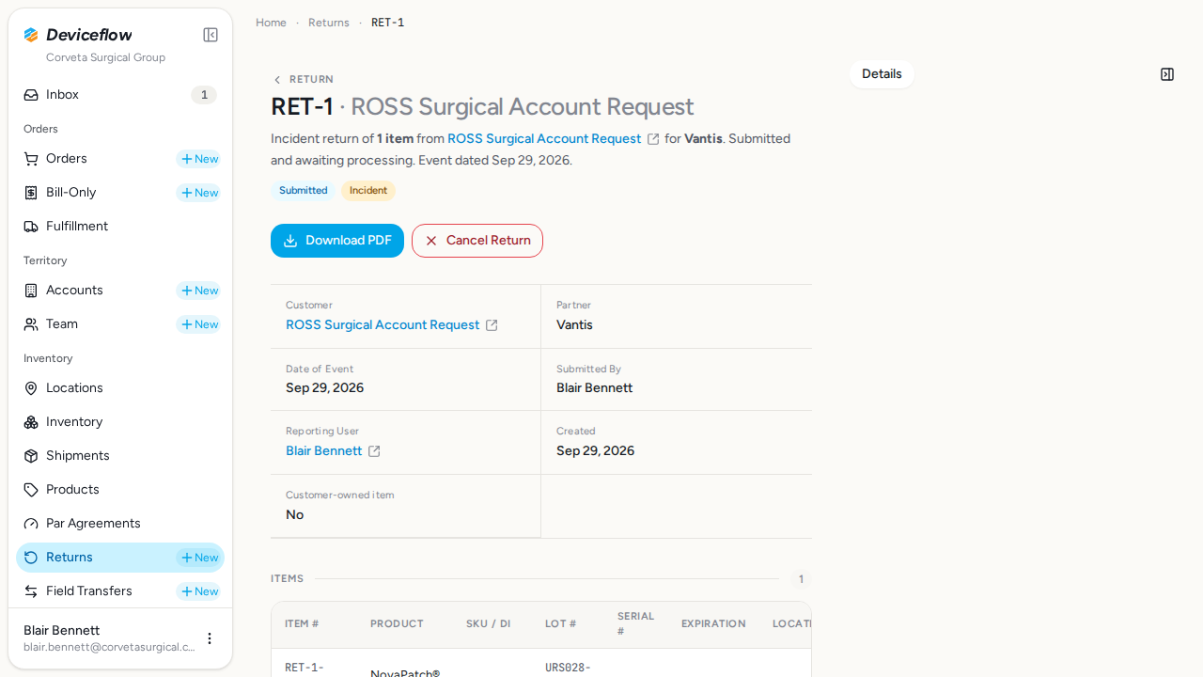
Task: Click the Deviceflow logo icon
Action: tap(31, 35)
